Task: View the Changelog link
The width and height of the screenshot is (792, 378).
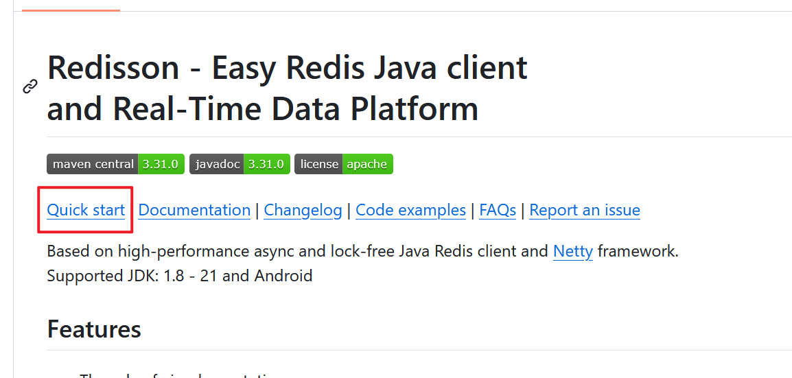Action: [x=303, y=210]
